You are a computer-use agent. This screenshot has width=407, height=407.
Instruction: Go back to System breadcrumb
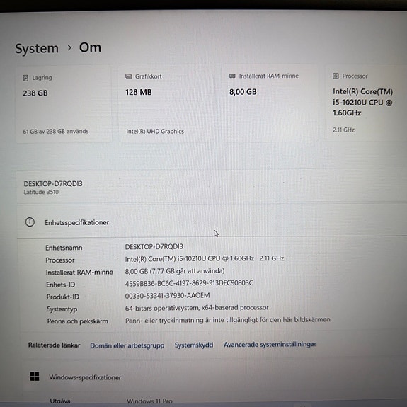pyautogui.click(x=37, y=49)
